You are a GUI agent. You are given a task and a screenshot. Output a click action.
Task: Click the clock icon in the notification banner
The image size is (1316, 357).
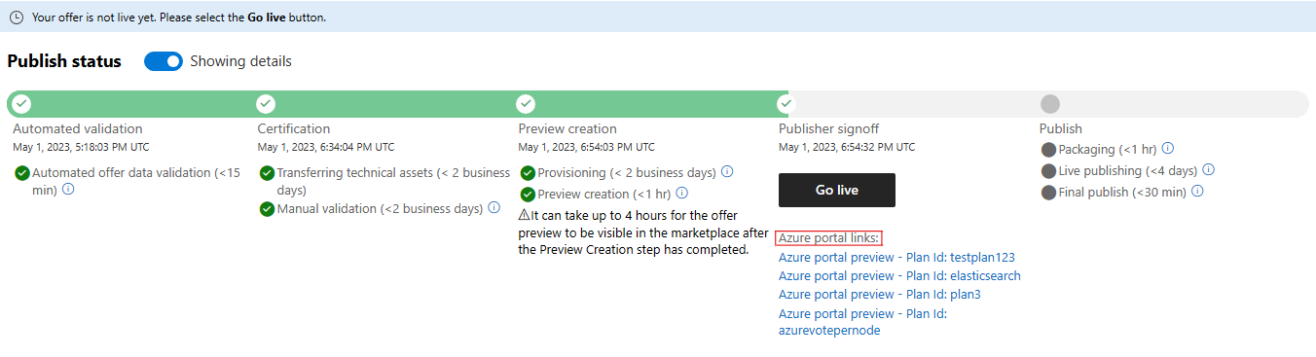pos(16,17)
